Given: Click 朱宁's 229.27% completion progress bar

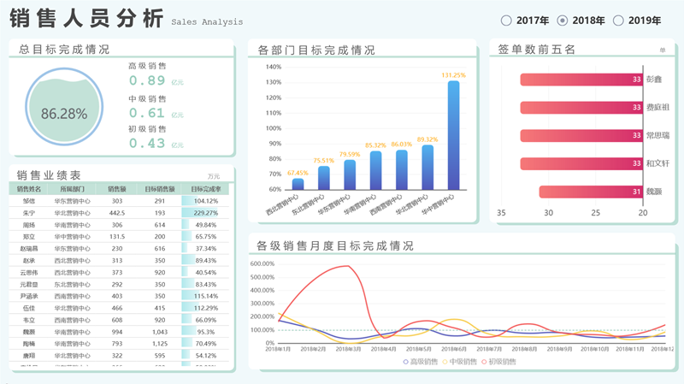Looking at the screenshot, I should [204, 213].
